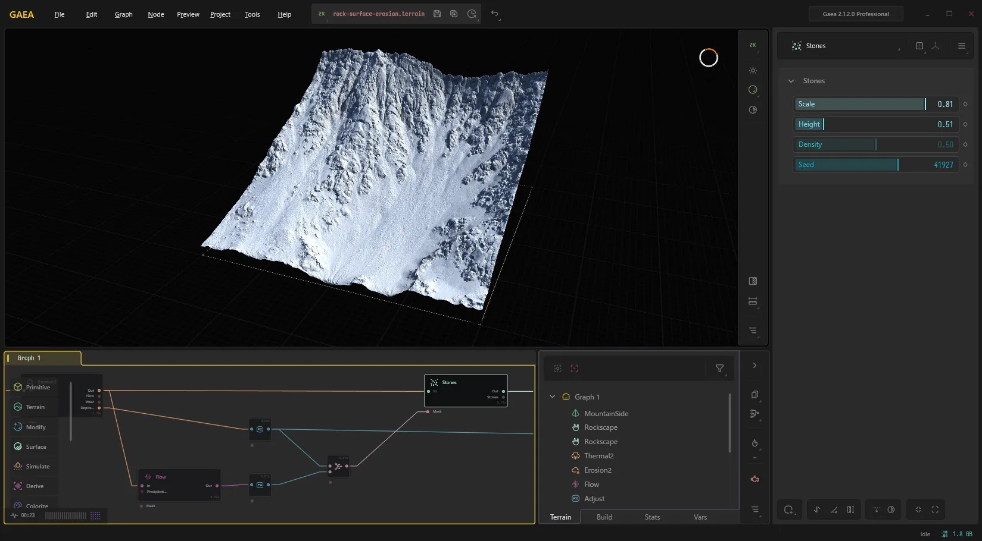Collapse the Stones properties section

791,81
